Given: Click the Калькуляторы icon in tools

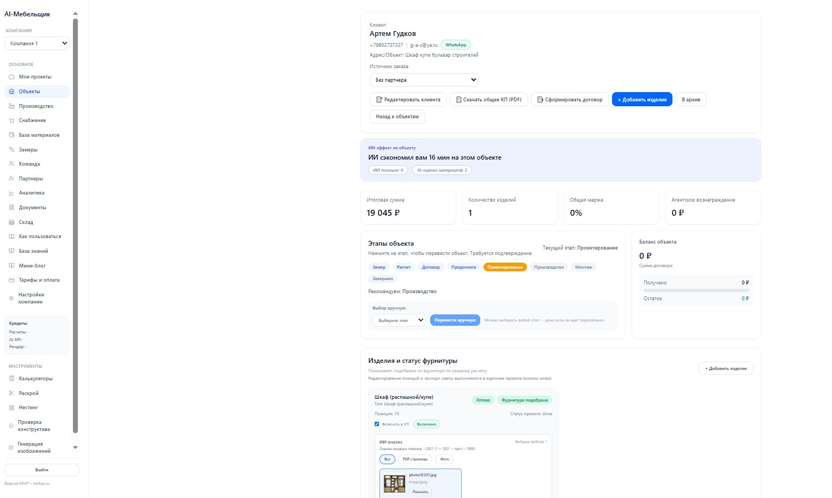Looking at the screenshot, I should (11, 379).
